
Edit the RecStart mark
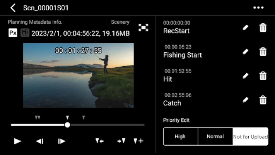(x=246, y=28)
